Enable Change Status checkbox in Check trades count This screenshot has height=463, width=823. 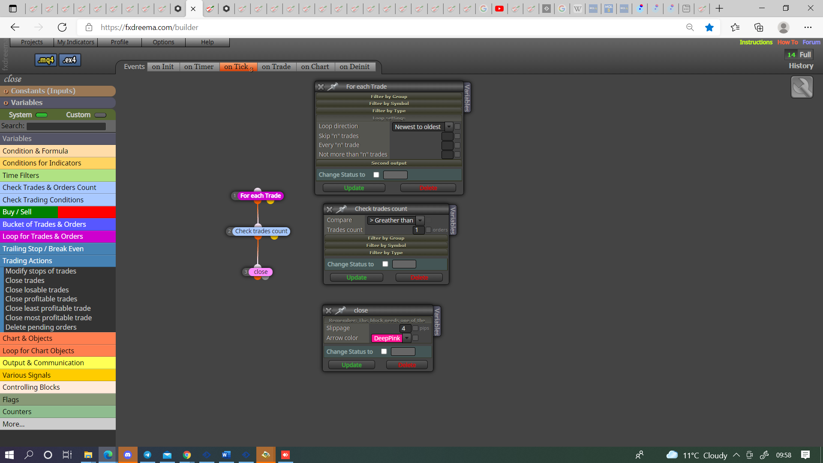tap(385, 264)
